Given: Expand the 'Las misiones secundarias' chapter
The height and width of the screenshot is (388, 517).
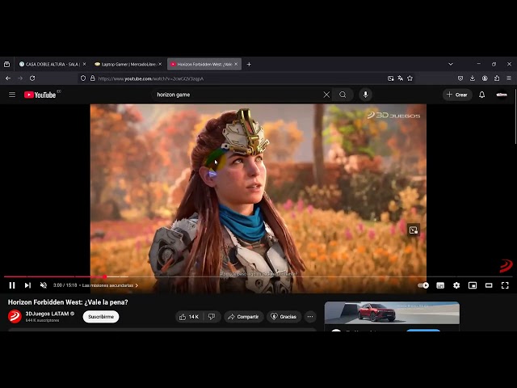Looking at the screenshot, I should tap(110, 285).
